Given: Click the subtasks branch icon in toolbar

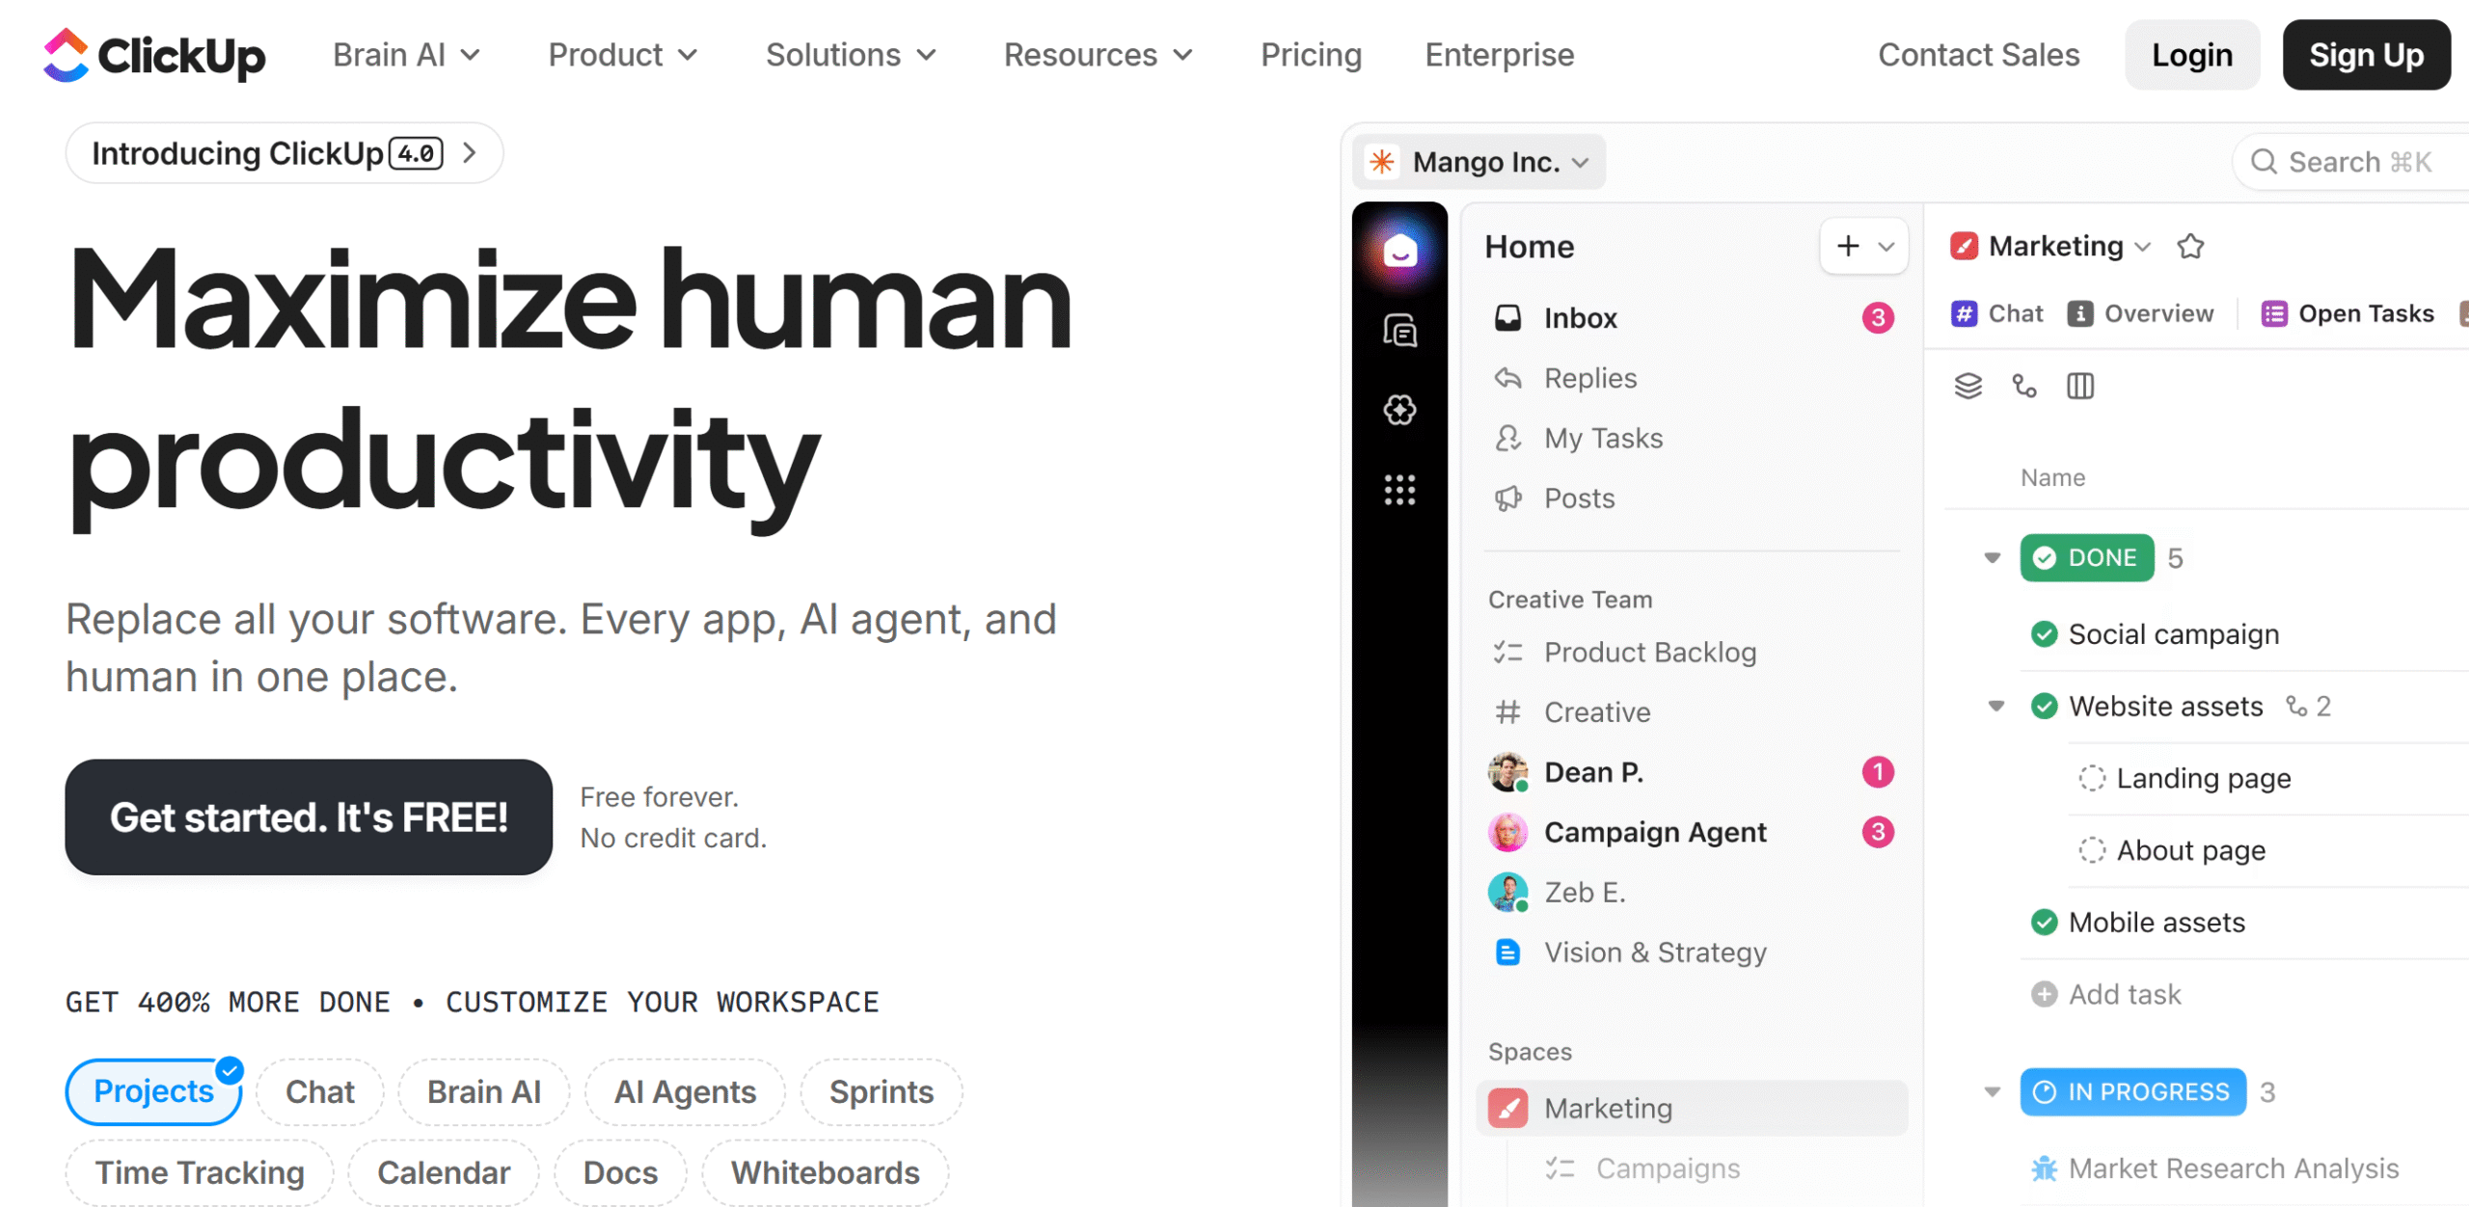Looking at the screenshot, I should (2024, 387).
